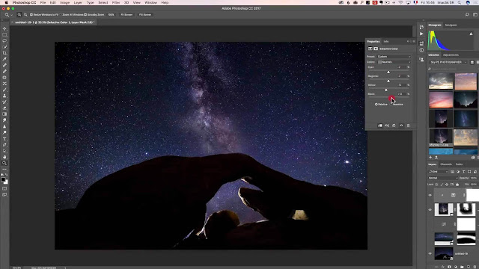Select the Rectangular Marquee tool
The height and width of the screenshot is (269, 479).
point(4,35)
